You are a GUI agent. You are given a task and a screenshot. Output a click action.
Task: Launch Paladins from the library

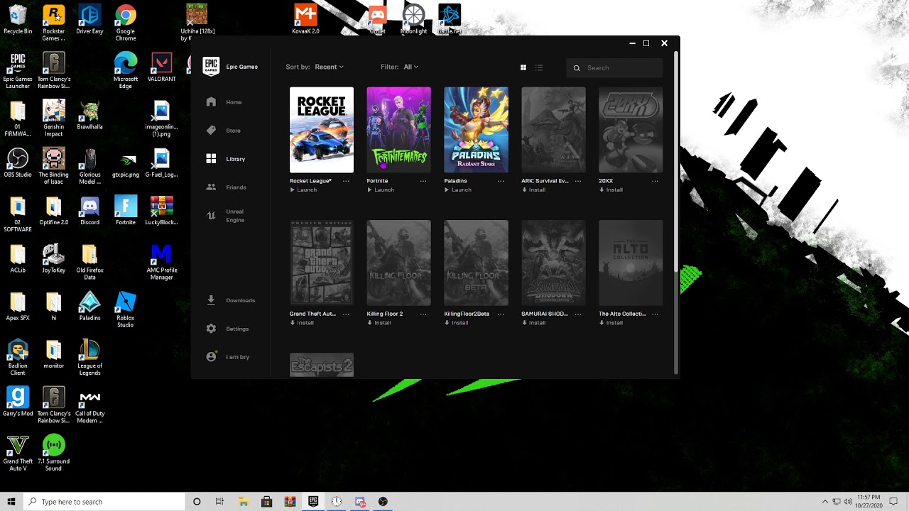pos(459,190)
